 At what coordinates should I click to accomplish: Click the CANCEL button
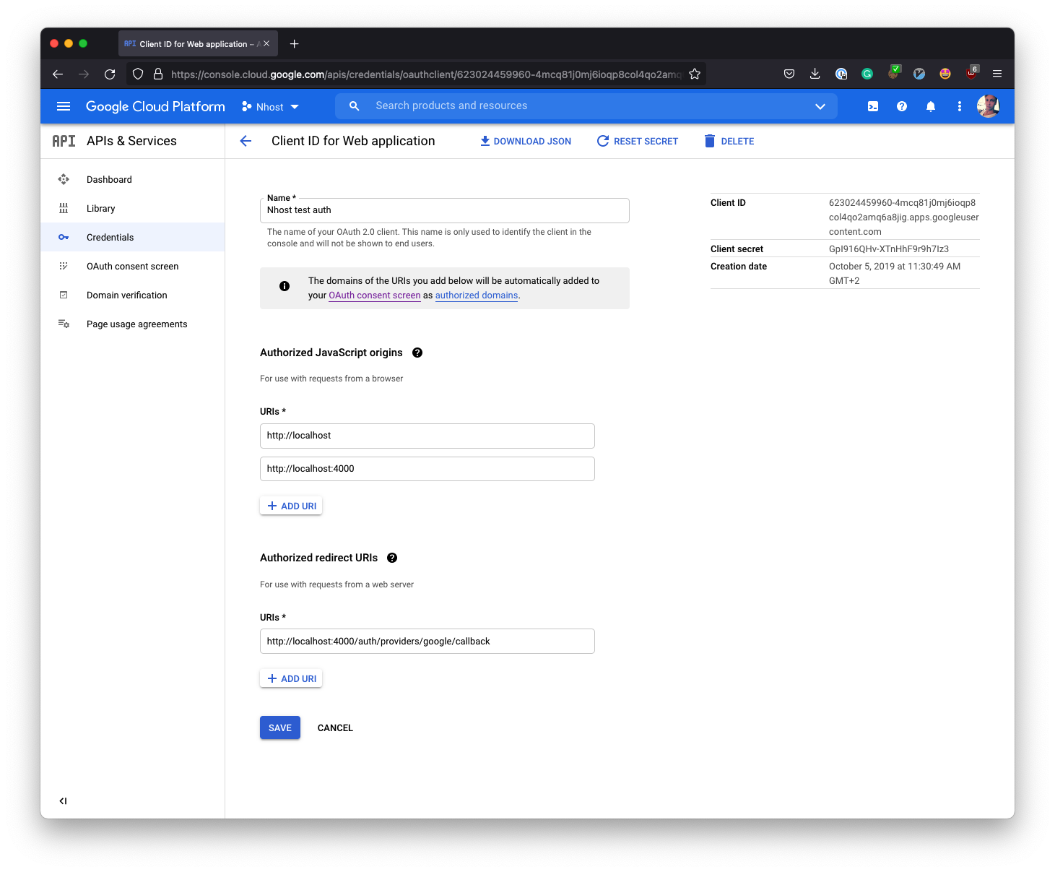[x=335, y=728]
